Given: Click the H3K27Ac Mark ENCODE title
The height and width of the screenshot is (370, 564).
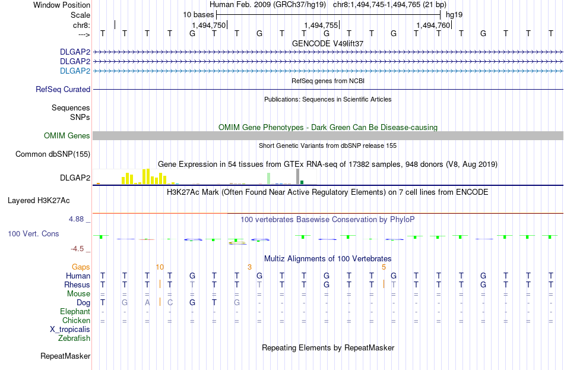Looking at the screenshot, I should (x=328, y=192).
